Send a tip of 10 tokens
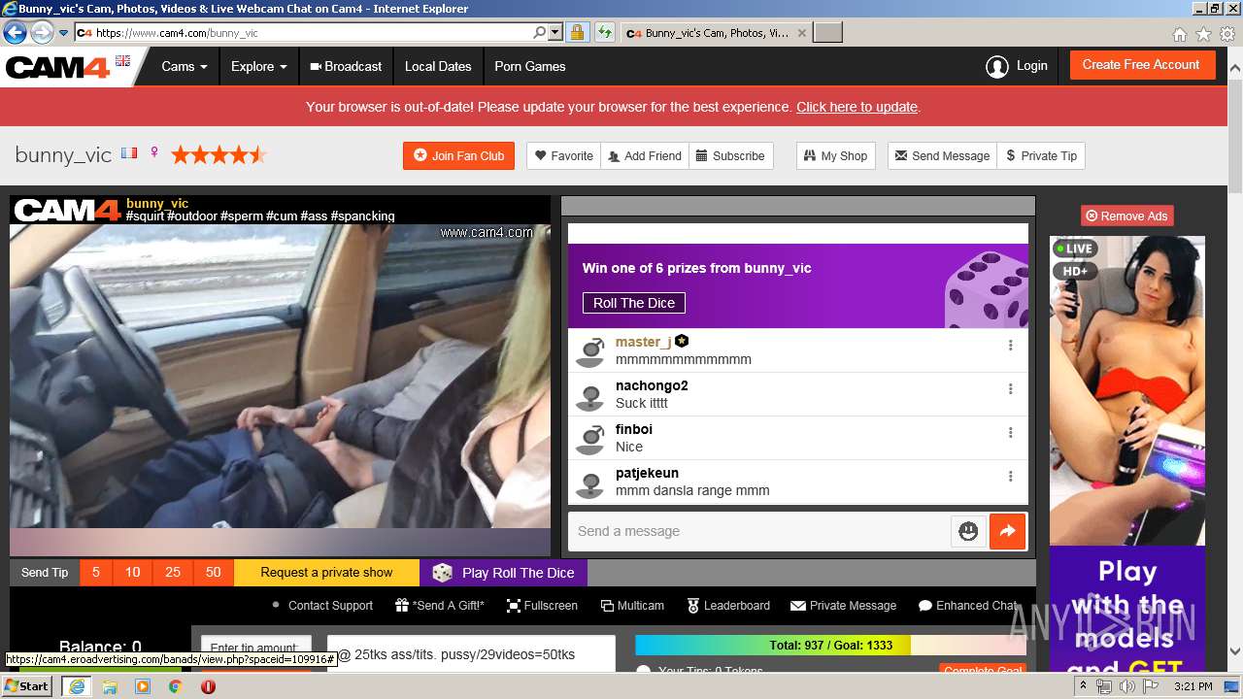Image resolution: width=1243 pixels, height=699 pixels. [x=133, y=573]
